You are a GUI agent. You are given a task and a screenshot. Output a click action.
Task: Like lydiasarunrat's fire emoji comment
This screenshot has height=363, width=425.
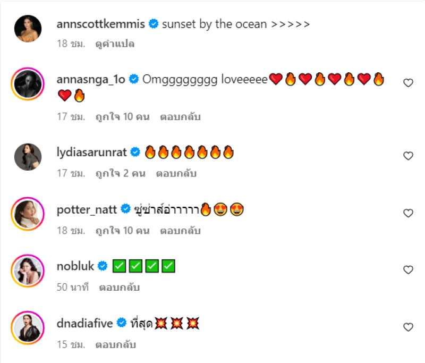[408, 156]
